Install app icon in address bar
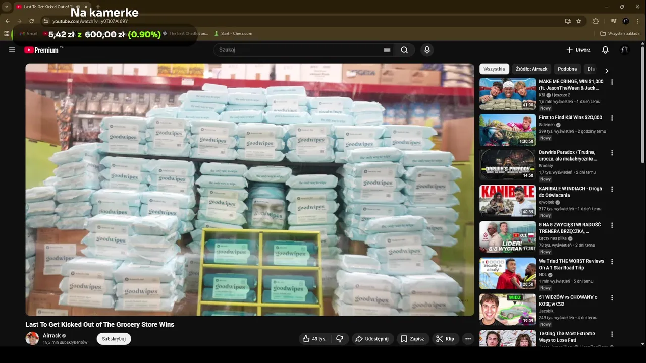The image size is (646, 363). (x=568, y=21)
